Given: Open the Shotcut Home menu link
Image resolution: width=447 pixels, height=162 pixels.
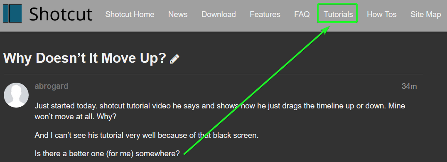Looking at the screenshot, I should tap(130, 14).
